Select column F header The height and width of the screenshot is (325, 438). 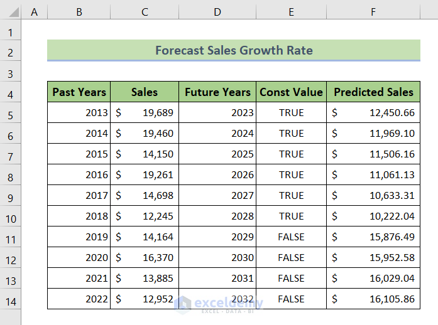373,12
